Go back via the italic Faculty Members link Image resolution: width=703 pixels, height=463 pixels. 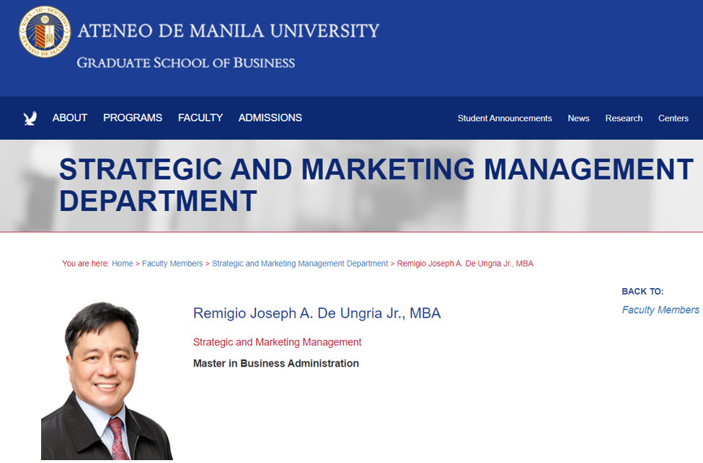[x=660, y=310]
